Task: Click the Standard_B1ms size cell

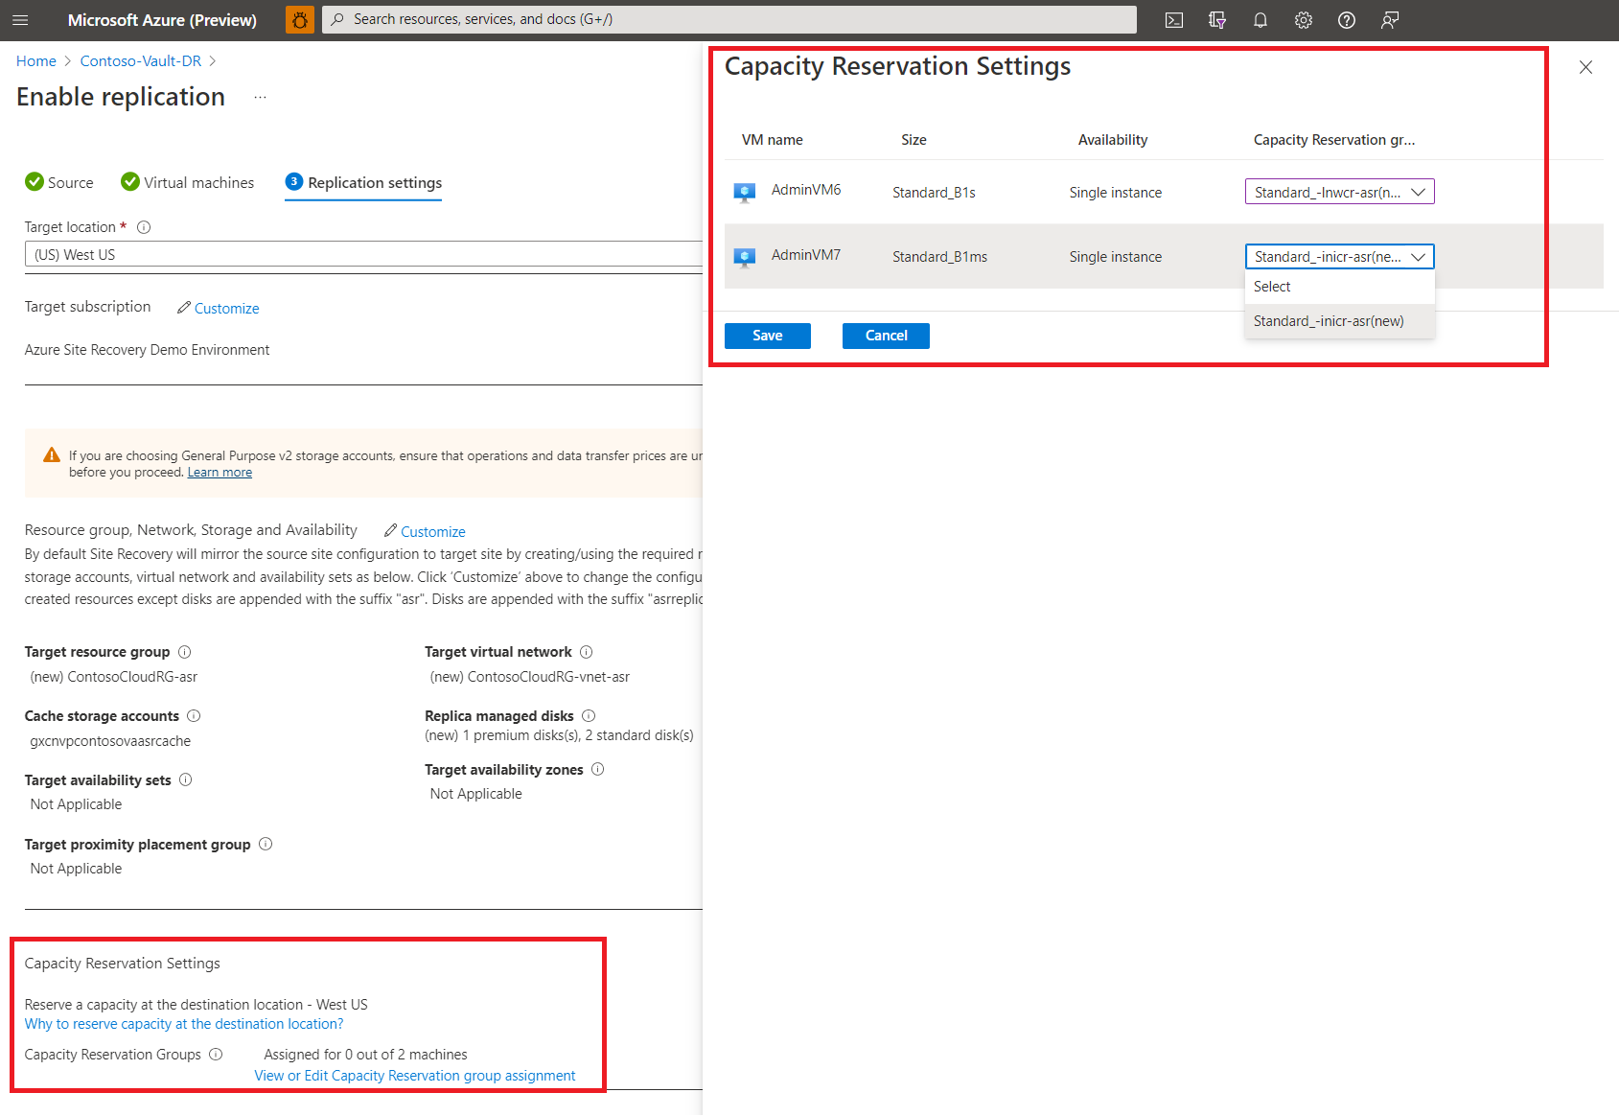Action: (x=939, y=257)
